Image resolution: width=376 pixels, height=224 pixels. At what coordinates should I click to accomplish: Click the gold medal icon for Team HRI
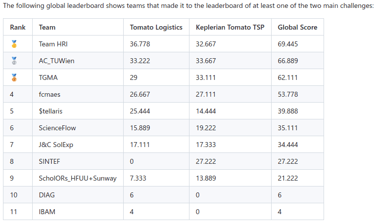(x=14, y=44)
